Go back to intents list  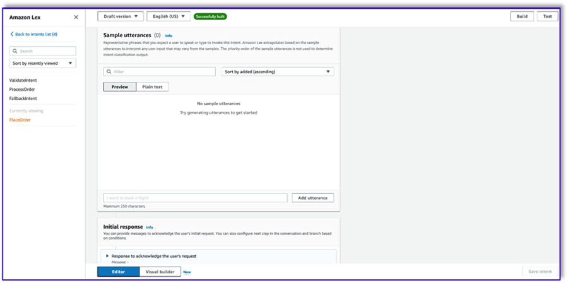click(x=33, y=35)
